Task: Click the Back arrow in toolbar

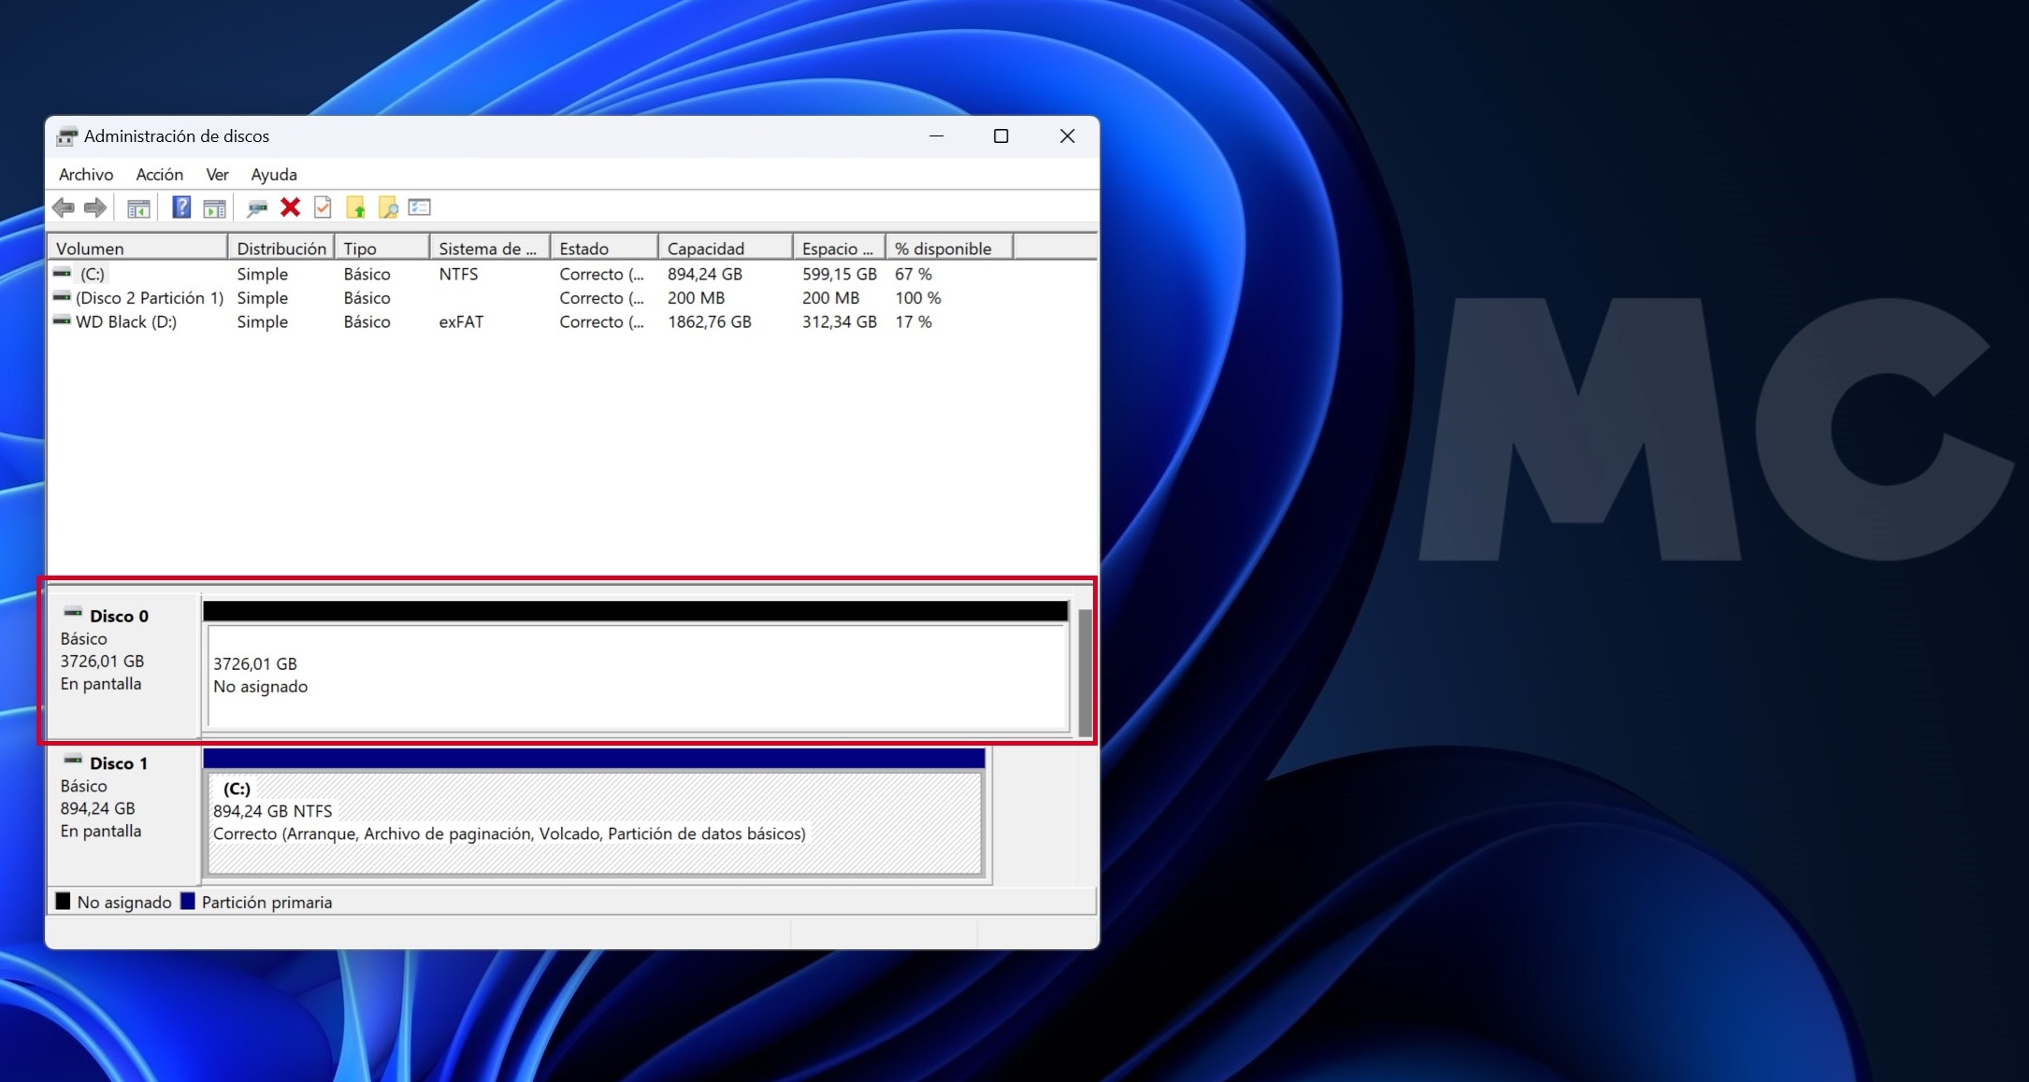Action: (x=64, y=207)
